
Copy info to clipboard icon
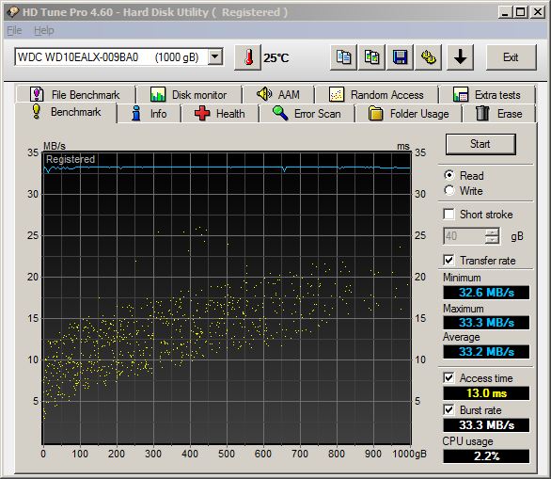coord(343,57)
